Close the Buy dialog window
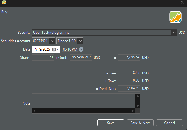 tap(182, 2)
